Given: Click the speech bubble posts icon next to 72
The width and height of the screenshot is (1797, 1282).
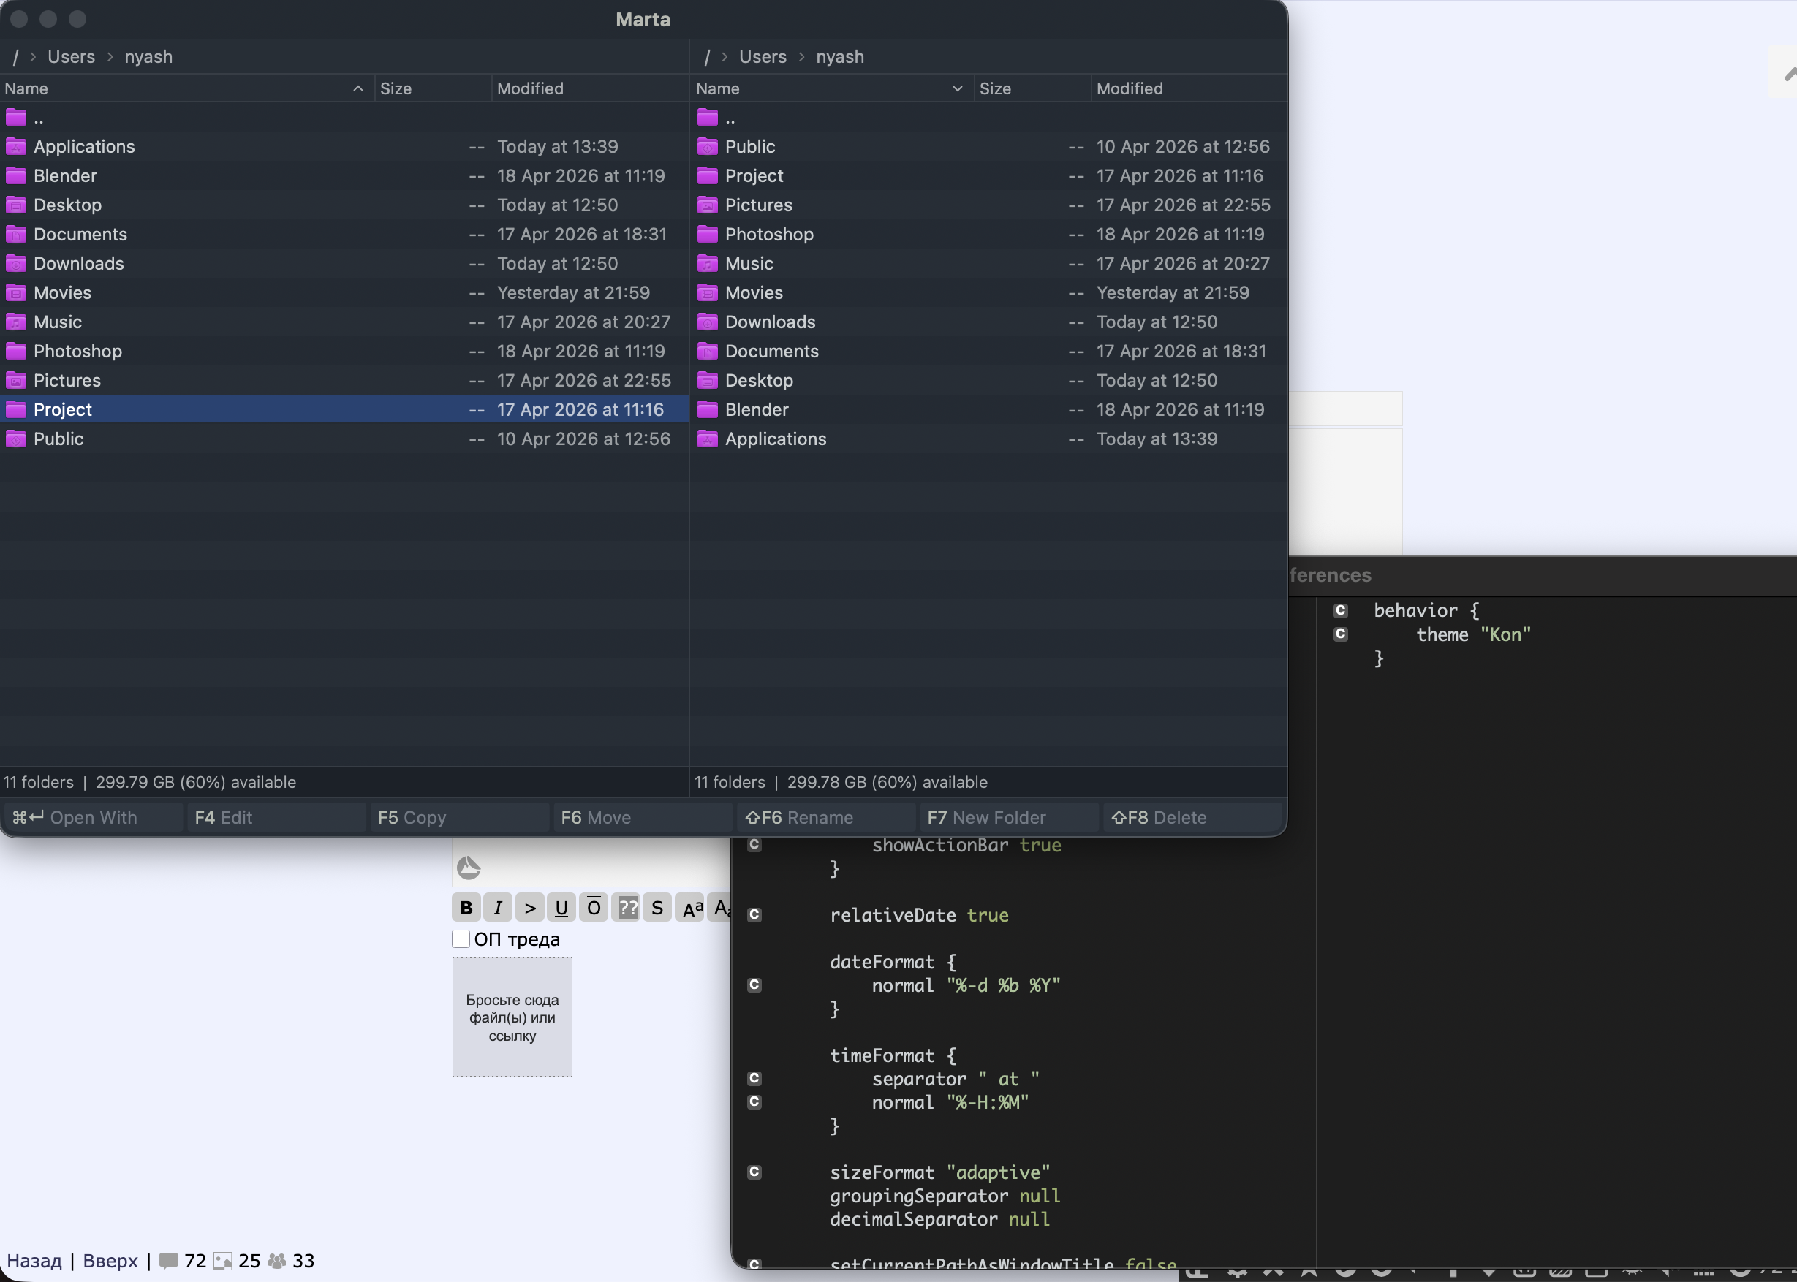Looking at the screenshot, I should [x=168, y=1262].
